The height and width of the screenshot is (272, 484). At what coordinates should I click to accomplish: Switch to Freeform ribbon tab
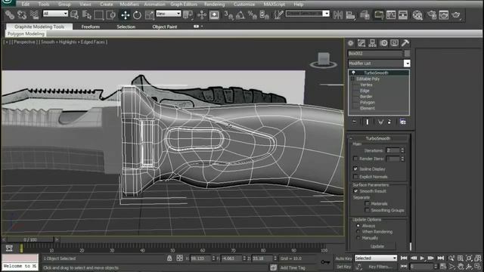pos(91,27)
